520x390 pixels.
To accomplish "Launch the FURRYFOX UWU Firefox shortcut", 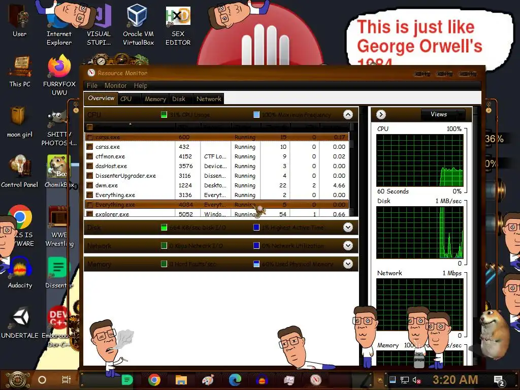I will click(59, 75).
